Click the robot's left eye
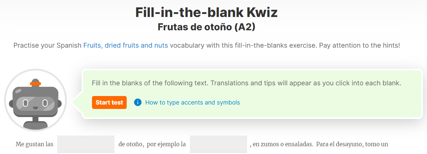This screenshot has height=154, width=427. (x=25, y=103)
